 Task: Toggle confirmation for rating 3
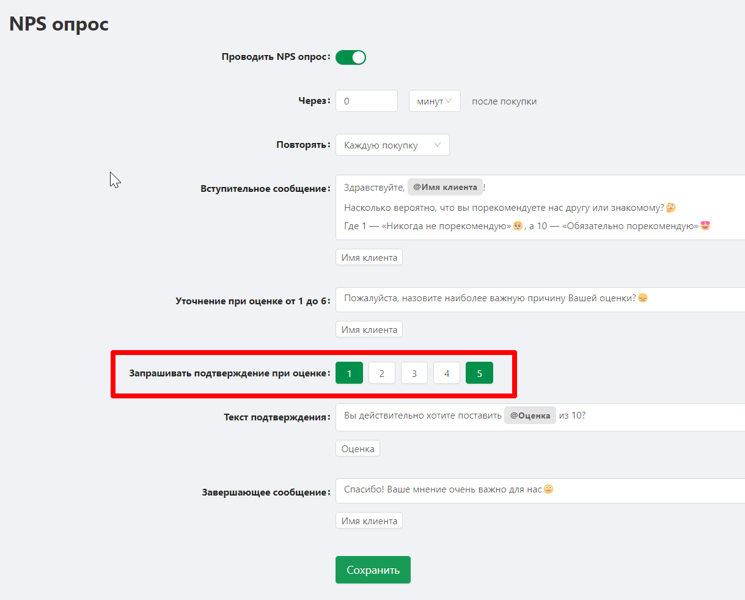point(414,373)
